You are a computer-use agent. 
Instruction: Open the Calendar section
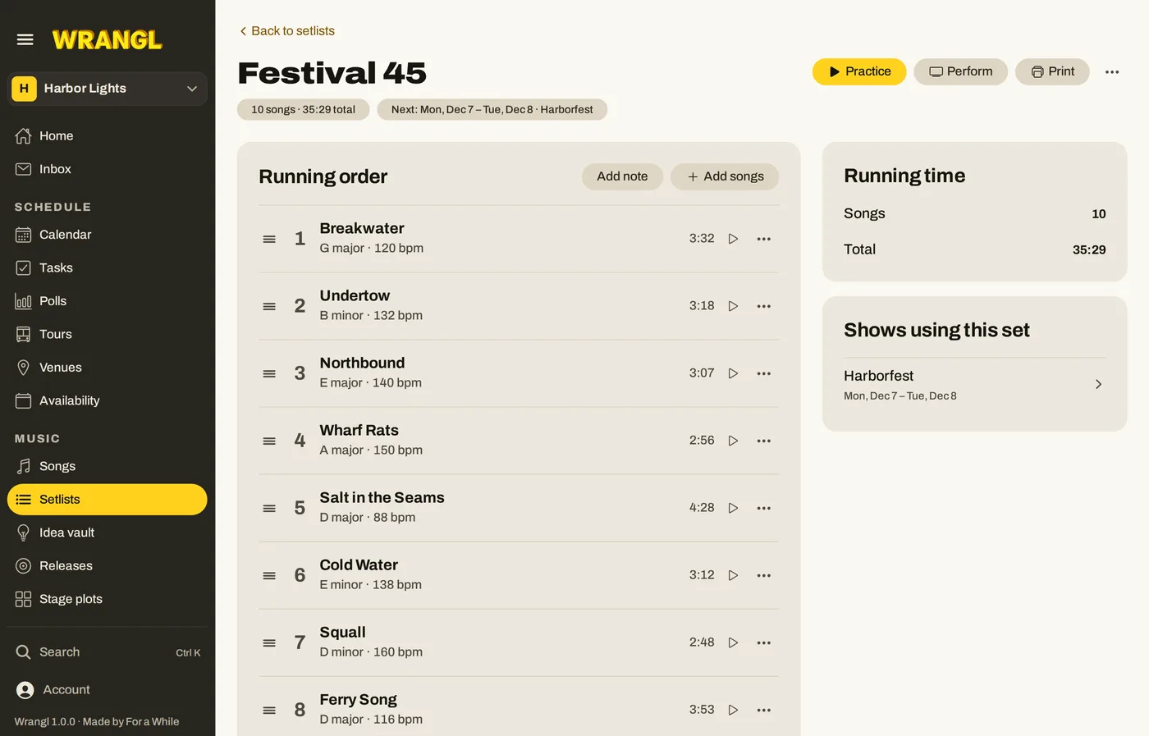pyautogui.click(x=108, y=235)
